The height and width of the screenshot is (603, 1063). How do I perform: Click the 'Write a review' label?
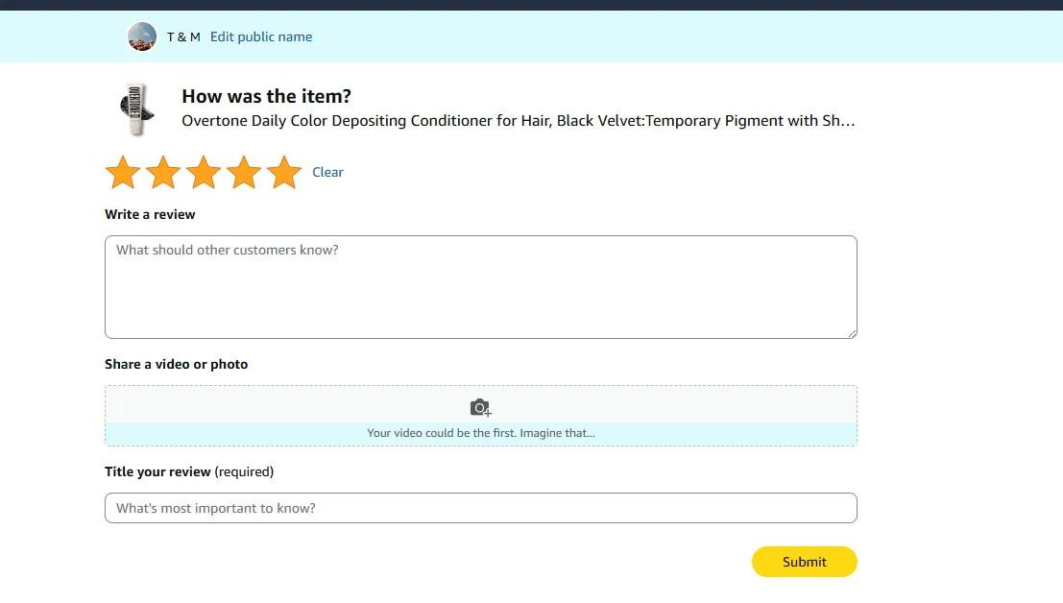pos(150,214)
